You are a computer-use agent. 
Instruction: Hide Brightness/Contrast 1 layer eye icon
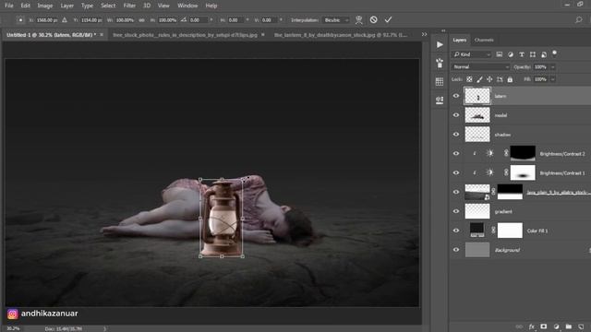click(x=456, y=172)
